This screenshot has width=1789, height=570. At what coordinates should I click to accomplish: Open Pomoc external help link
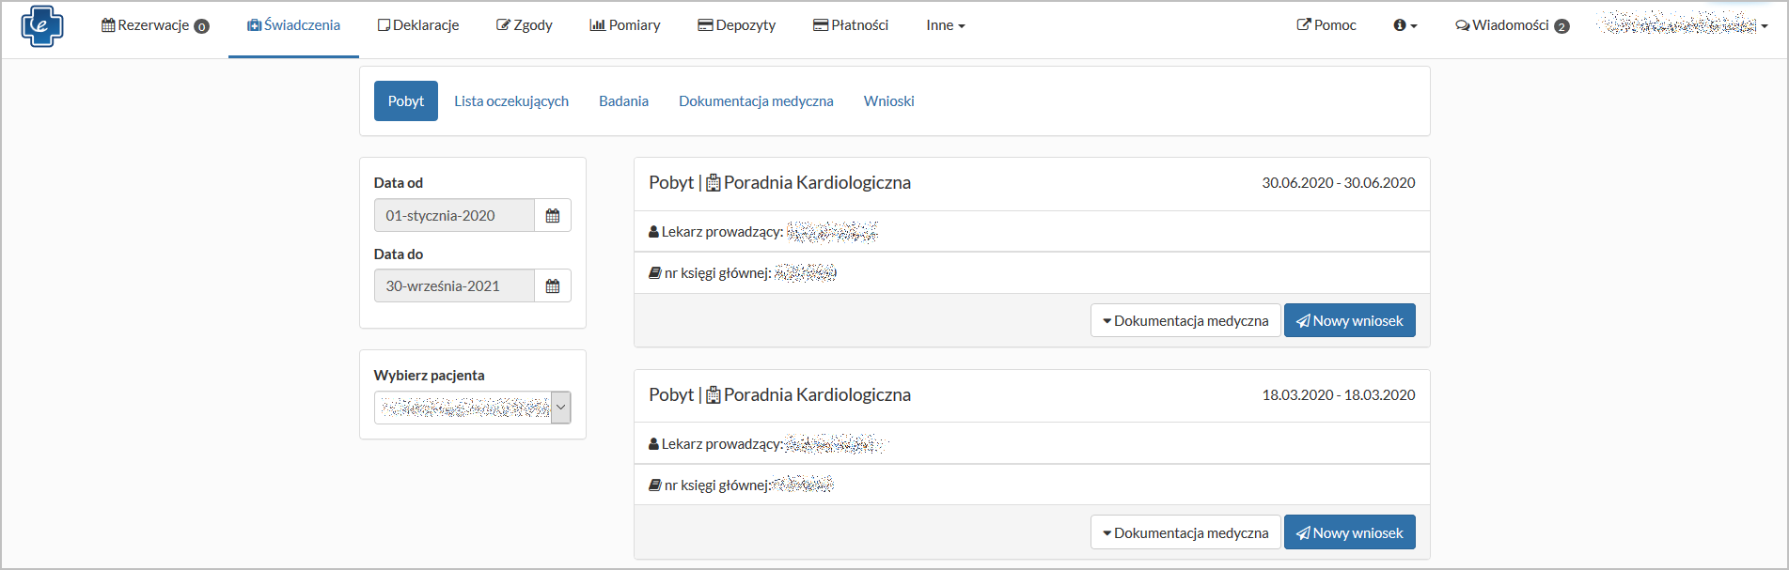(1326, 25)
